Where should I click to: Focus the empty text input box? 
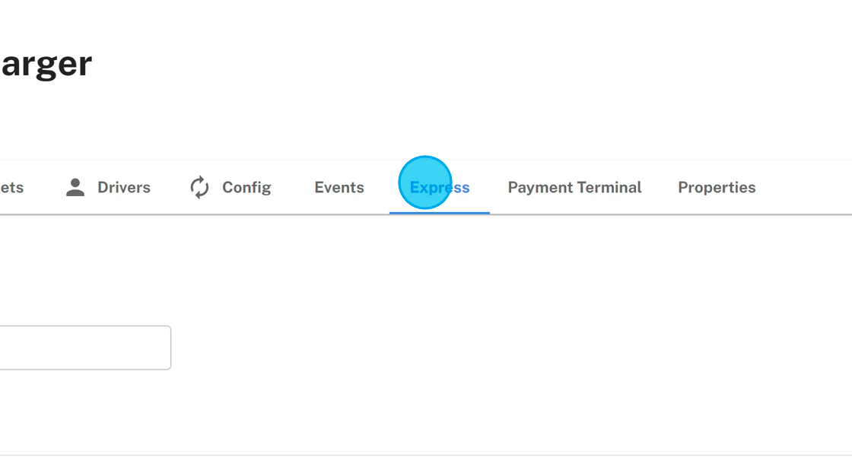(x=85, y=347)
